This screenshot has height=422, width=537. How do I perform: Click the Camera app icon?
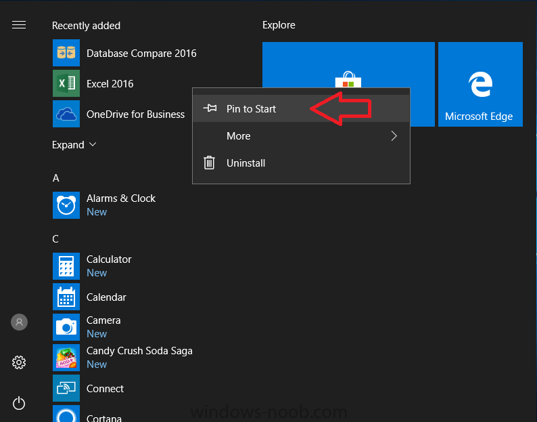(66, 327)
